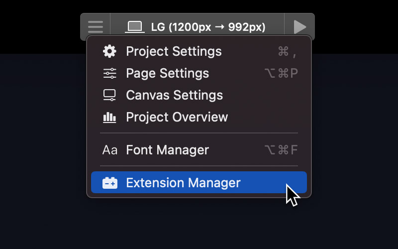Click the laptop icon in breakpoint selector
The image size is (398, 249).
pyautogui.click(x=135, y=27)
